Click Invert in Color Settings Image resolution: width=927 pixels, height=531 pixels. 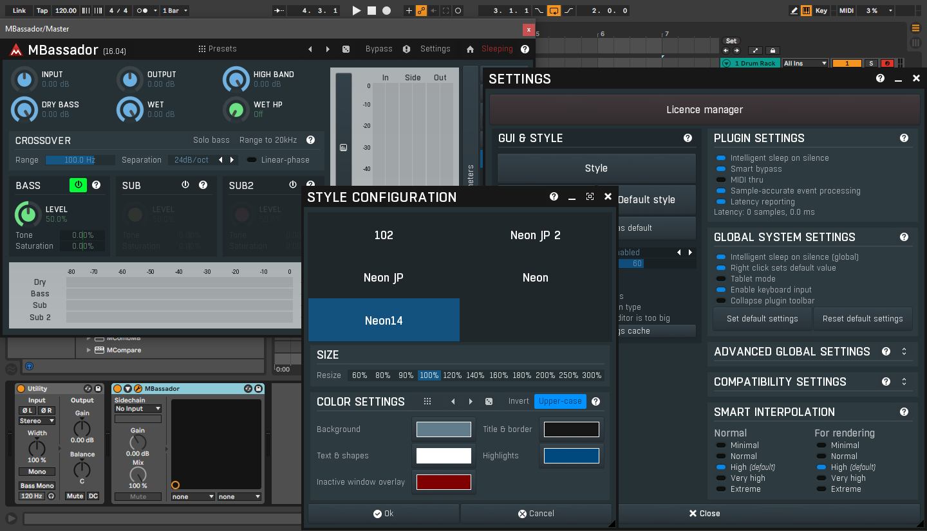click(x=519, y=401)
